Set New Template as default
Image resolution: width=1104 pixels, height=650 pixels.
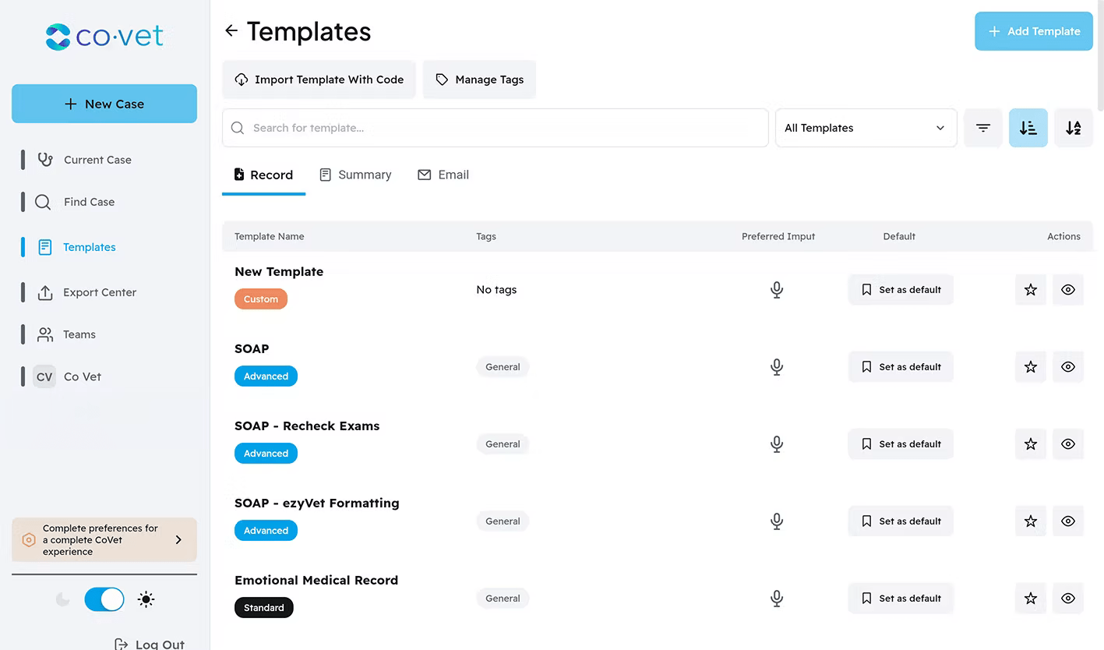901,290
